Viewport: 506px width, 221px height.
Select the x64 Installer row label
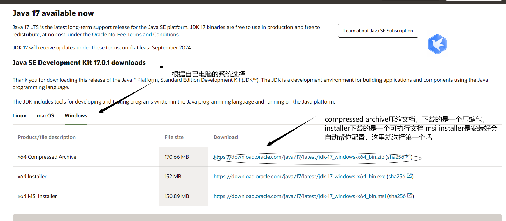(x=32, y=177)
